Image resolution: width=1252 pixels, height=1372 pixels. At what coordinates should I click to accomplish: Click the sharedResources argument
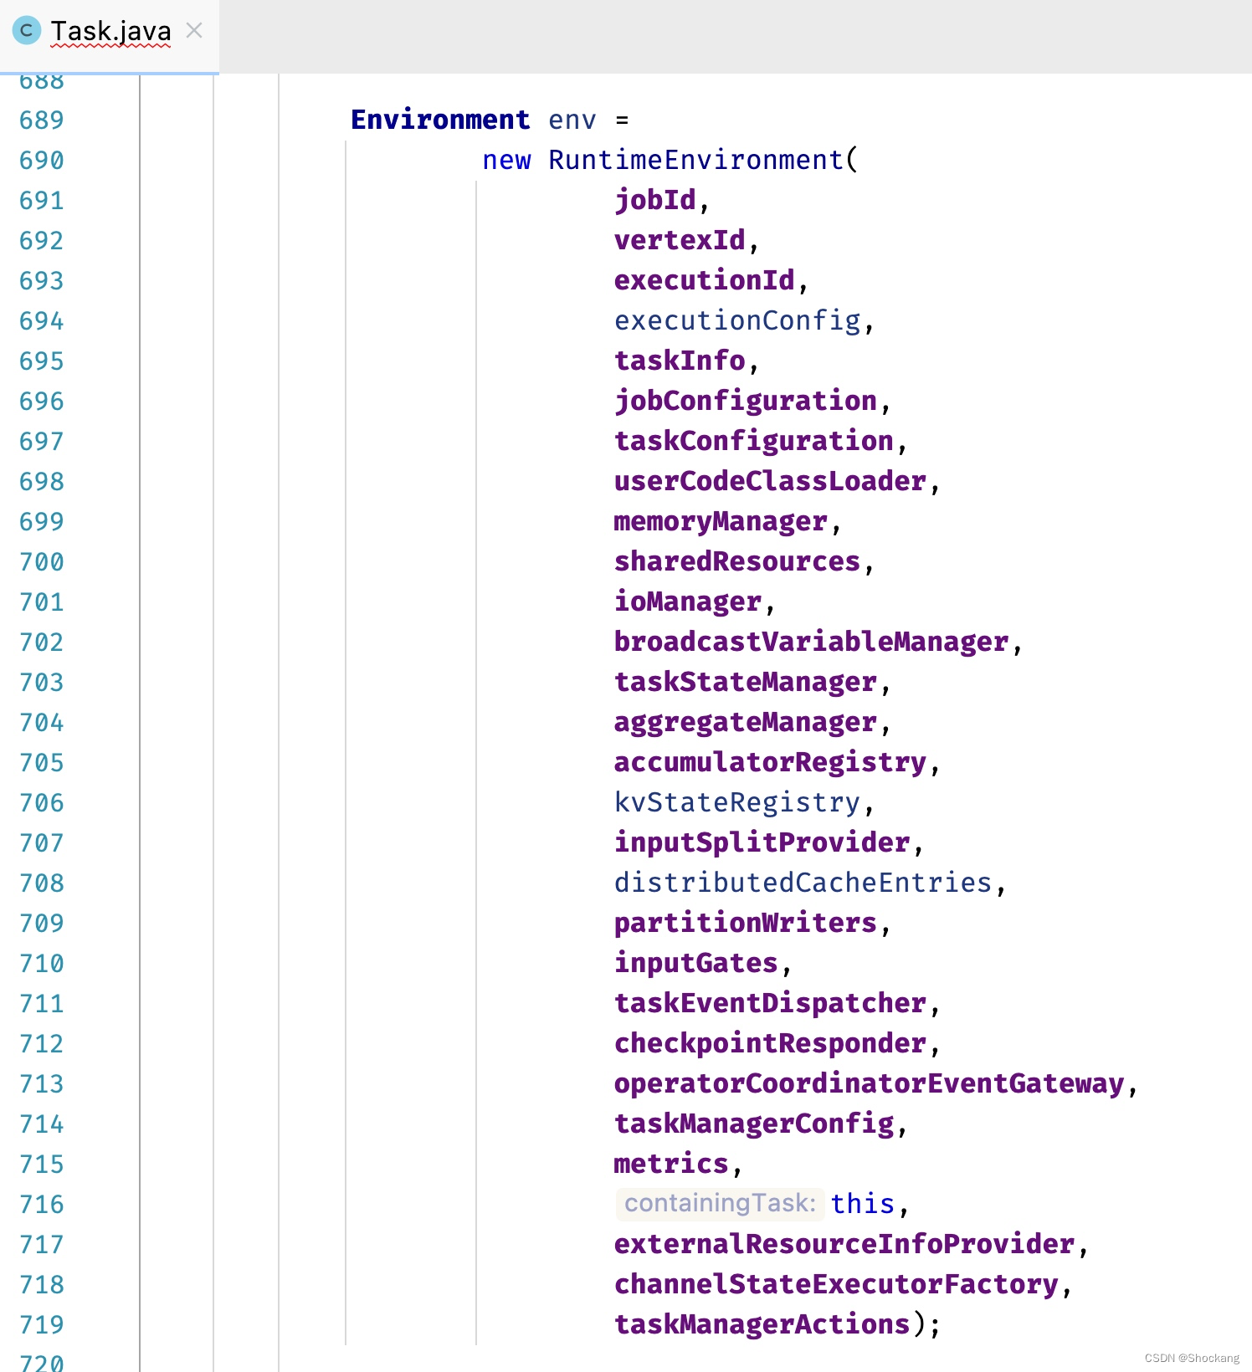(x=737, y=562)
